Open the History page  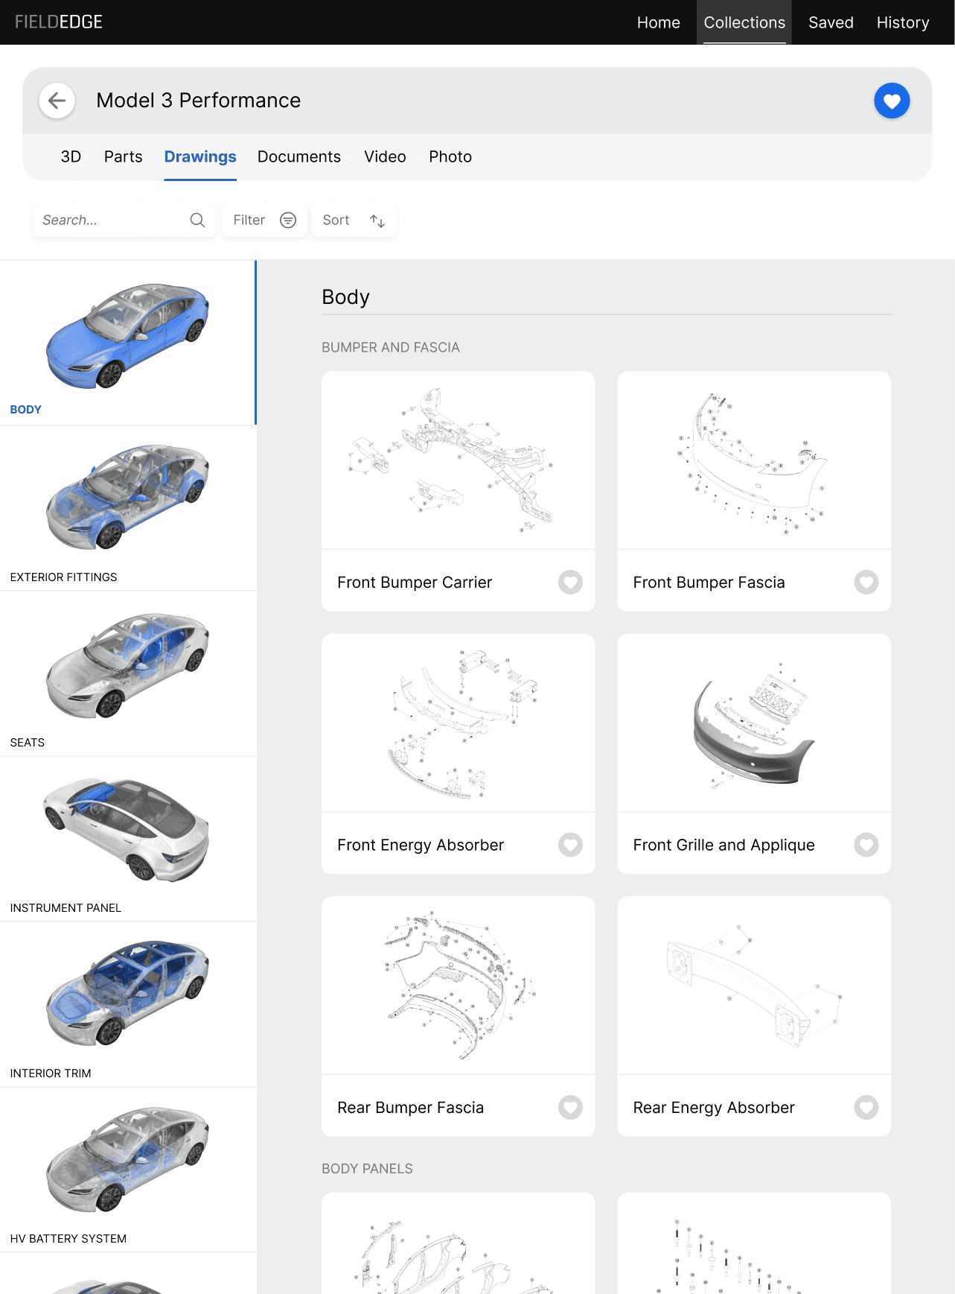[x=903, y=22]
